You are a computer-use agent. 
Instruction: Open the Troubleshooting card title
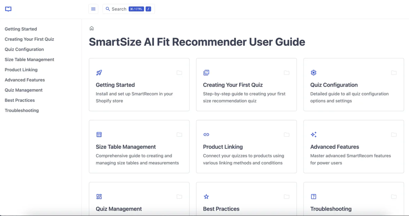331,209
